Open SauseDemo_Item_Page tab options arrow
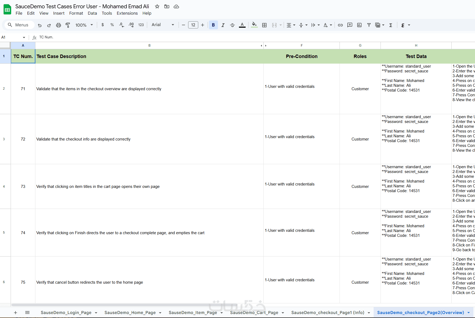475x318 pixels. click(222, 313)
